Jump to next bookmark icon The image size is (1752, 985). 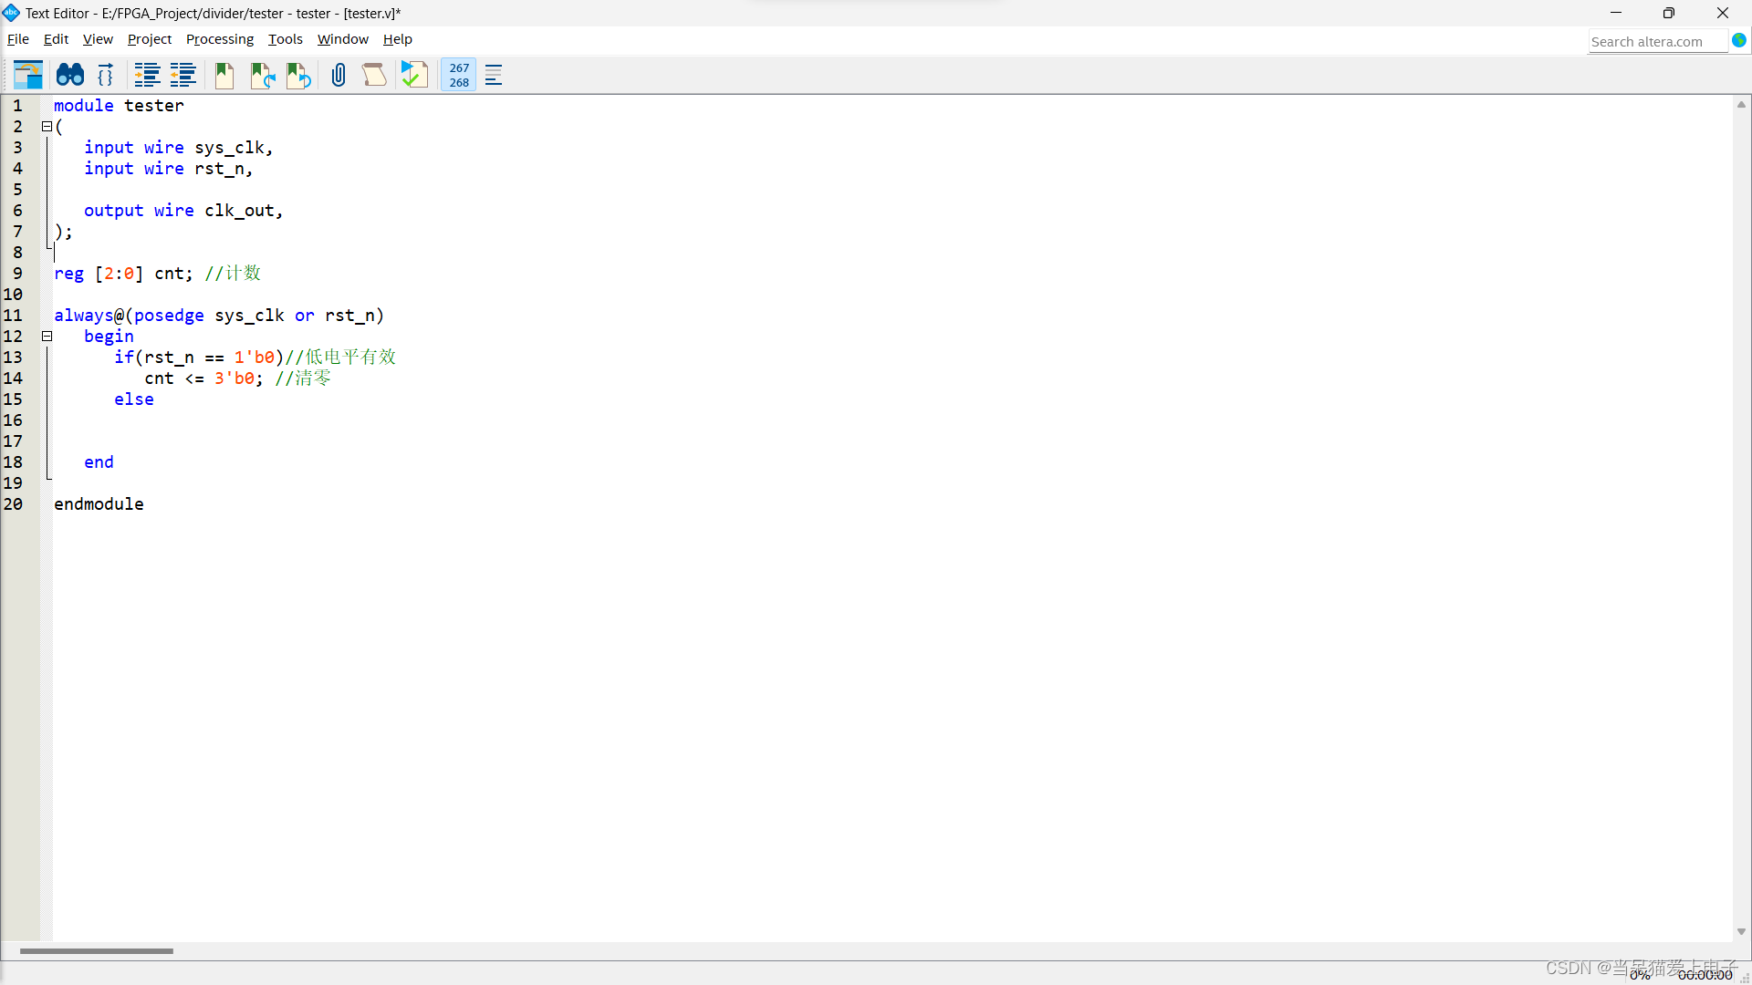tap(263, 75)
